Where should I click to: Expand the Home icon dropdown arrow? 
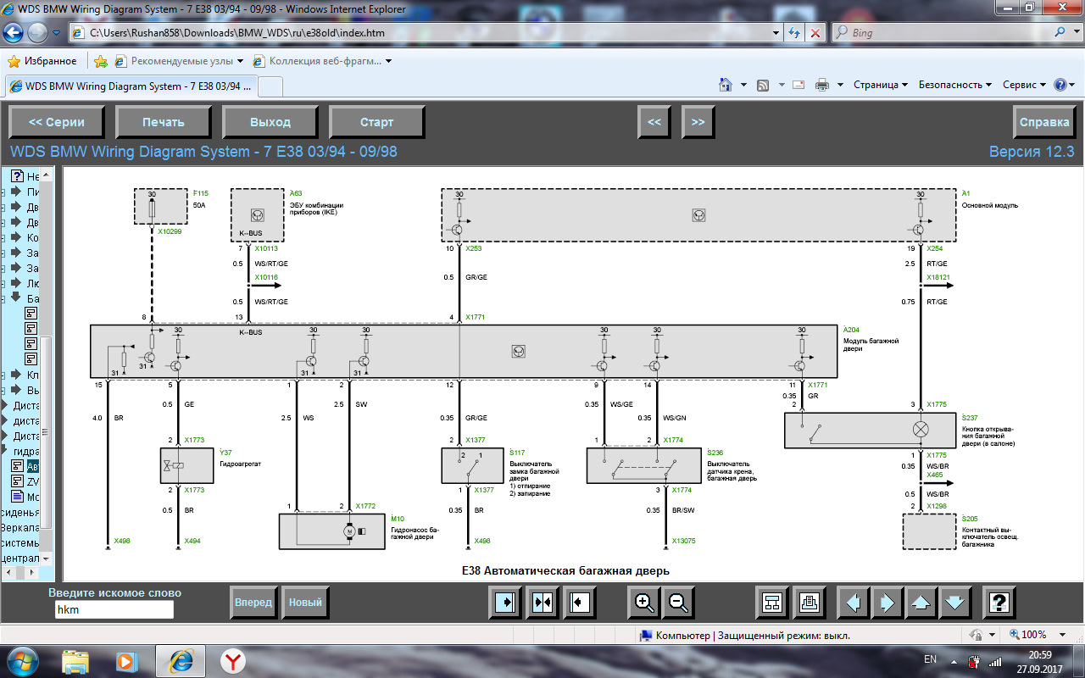pyautogui.click(x=743, y=85)
